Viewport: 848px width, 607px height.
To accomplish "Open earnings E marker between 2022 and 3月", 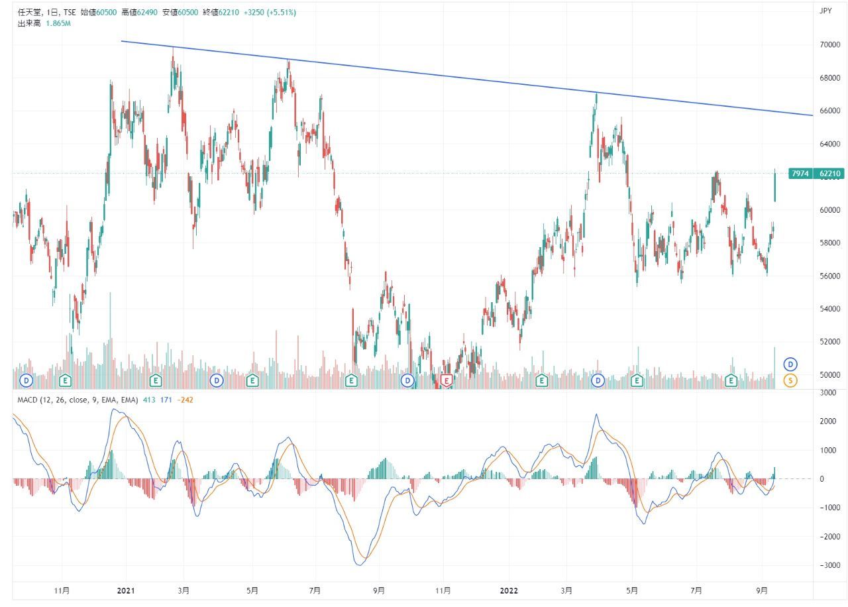I will [541, 380].
